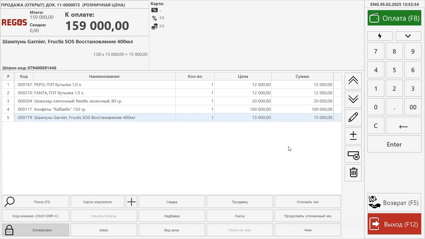This screenshot has height=239, width=425.
Task: Click the 100 000,00 price cell for Raffaello
Action: click(243, 109)
